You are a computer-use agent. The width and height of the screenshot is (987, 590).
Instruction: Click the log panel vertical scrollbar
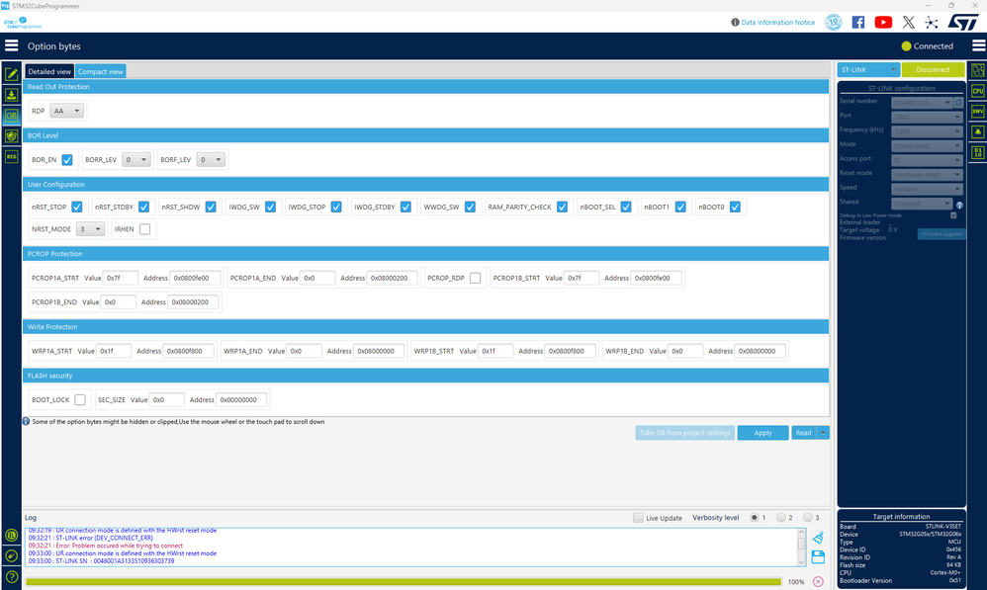801,548
